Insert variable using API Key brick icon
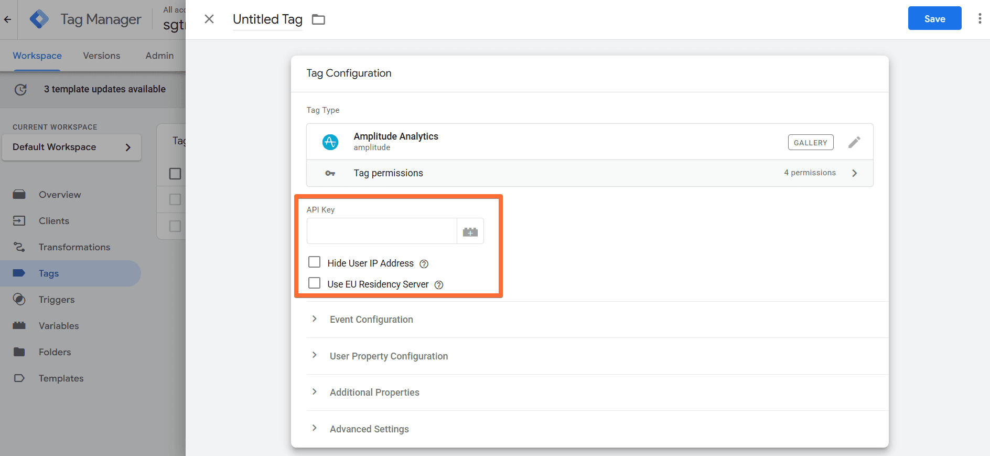Screen dimensions: 990x456 coord(470,231)
